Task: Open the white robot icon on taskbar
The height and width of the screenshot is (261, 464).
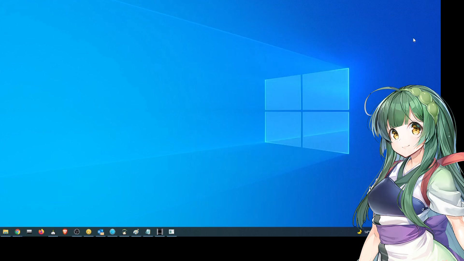Action: coord(53,232)
